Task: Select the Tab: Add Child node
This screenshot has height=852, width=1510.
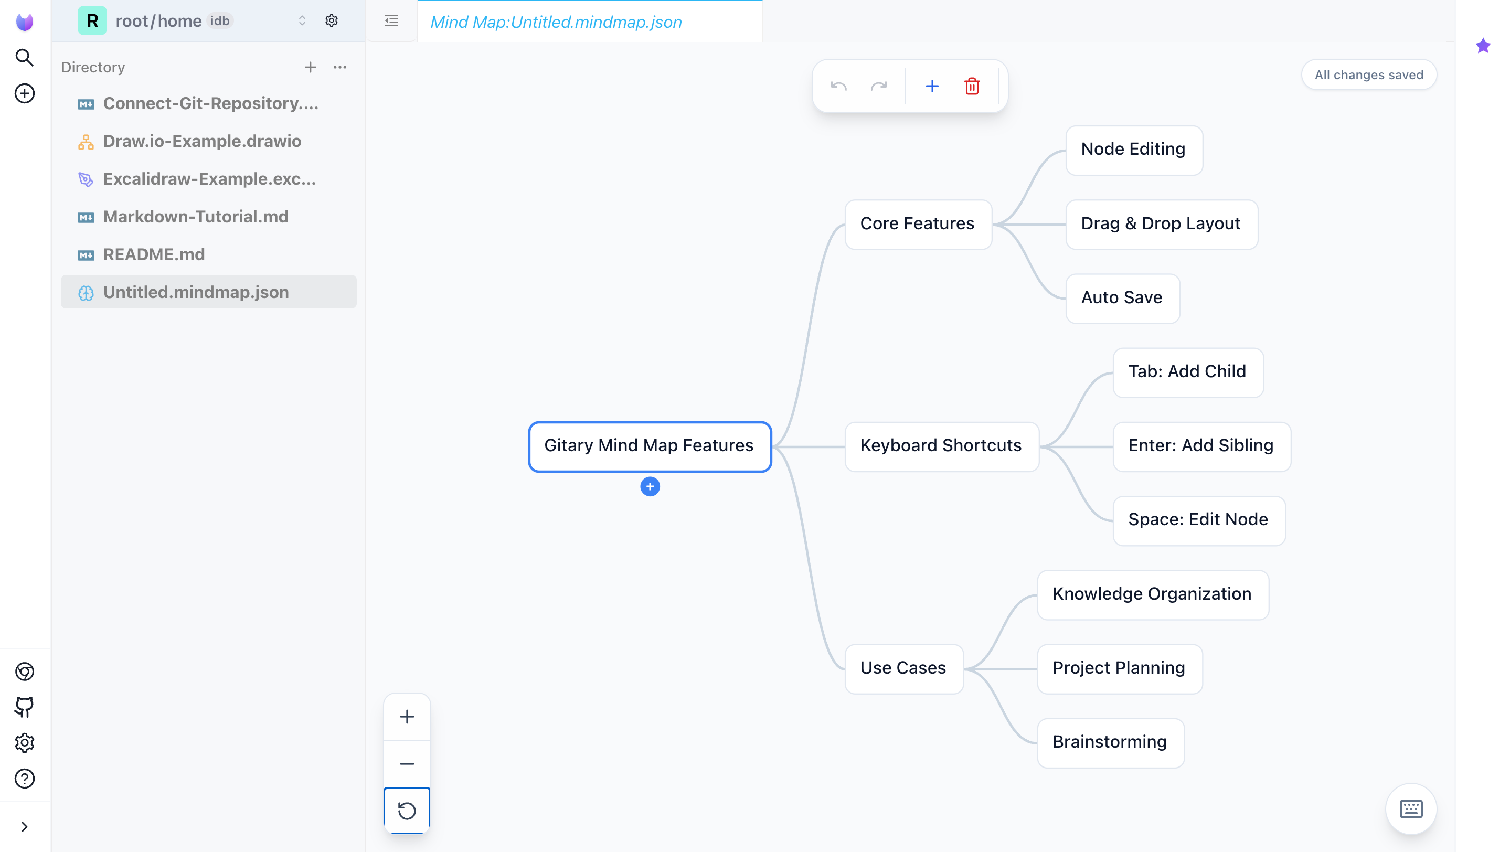Action: pos(1188,372)
